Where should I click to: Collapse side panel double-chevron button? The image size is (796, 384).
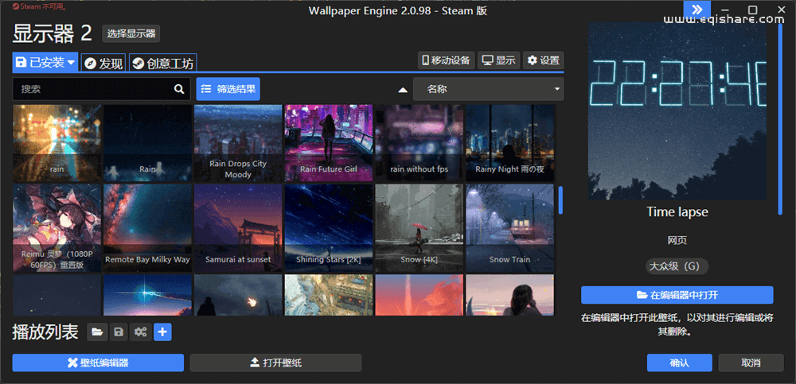tap(696, 9)
